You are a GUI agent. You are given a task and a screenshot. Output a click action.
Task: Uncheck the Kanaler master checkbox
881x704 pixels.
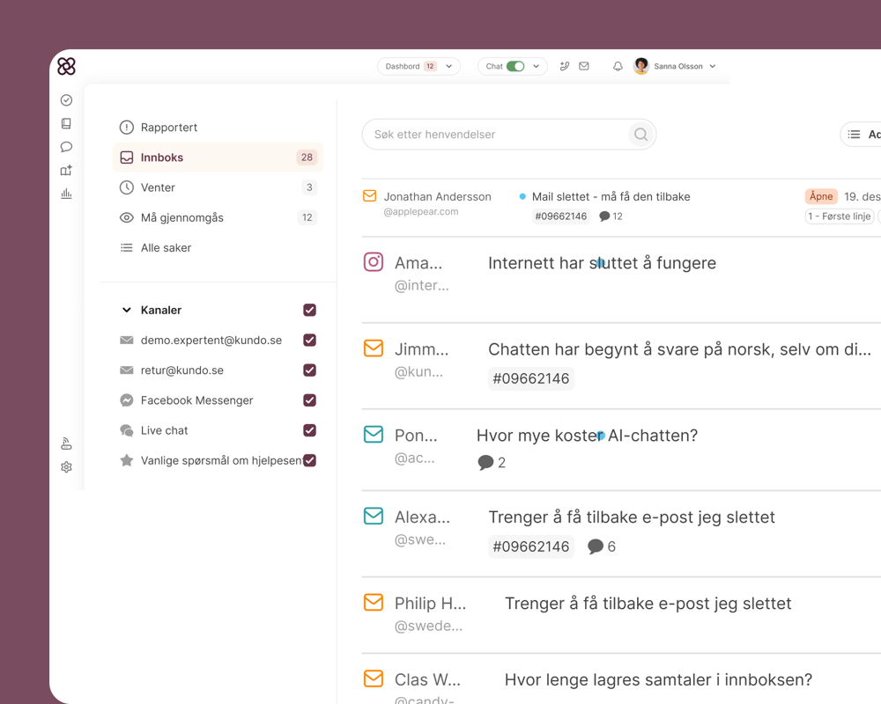click(x=309, y=310)
